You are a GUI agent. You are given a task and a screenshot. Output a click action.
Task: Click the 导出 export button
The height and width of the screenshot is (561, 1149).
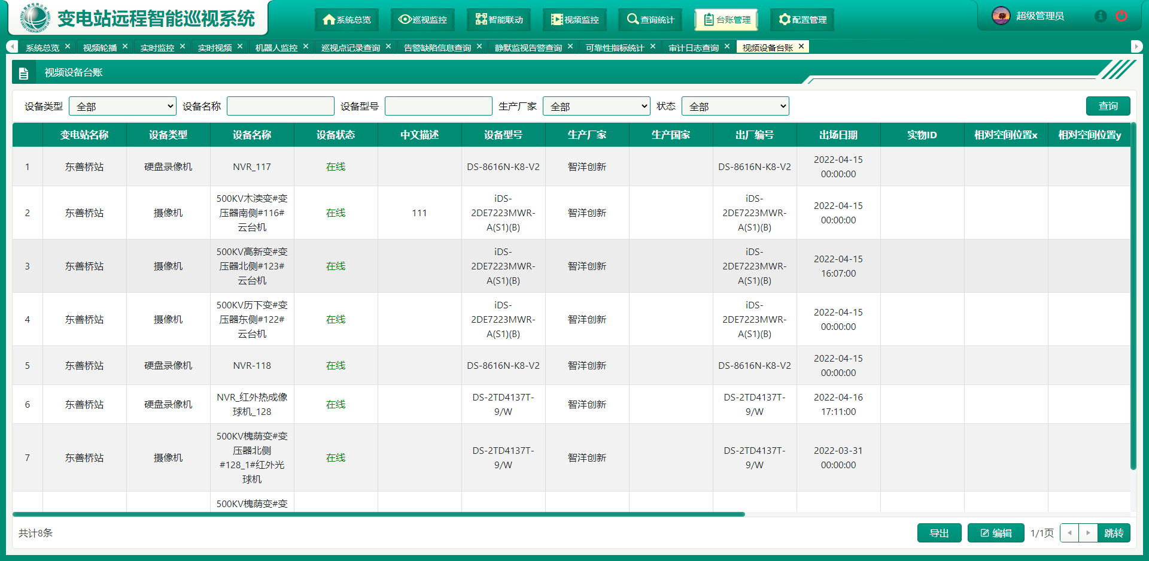(x=939, y=533)
